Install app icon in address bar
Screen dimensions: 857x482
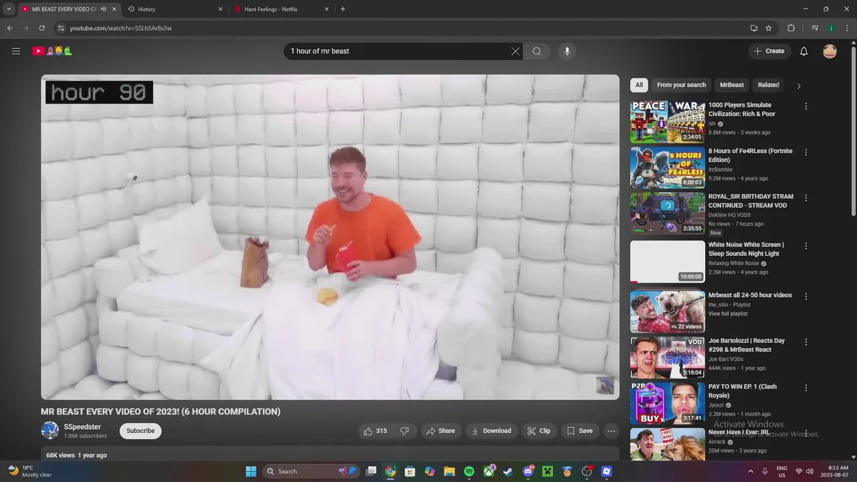pos(754,28)
